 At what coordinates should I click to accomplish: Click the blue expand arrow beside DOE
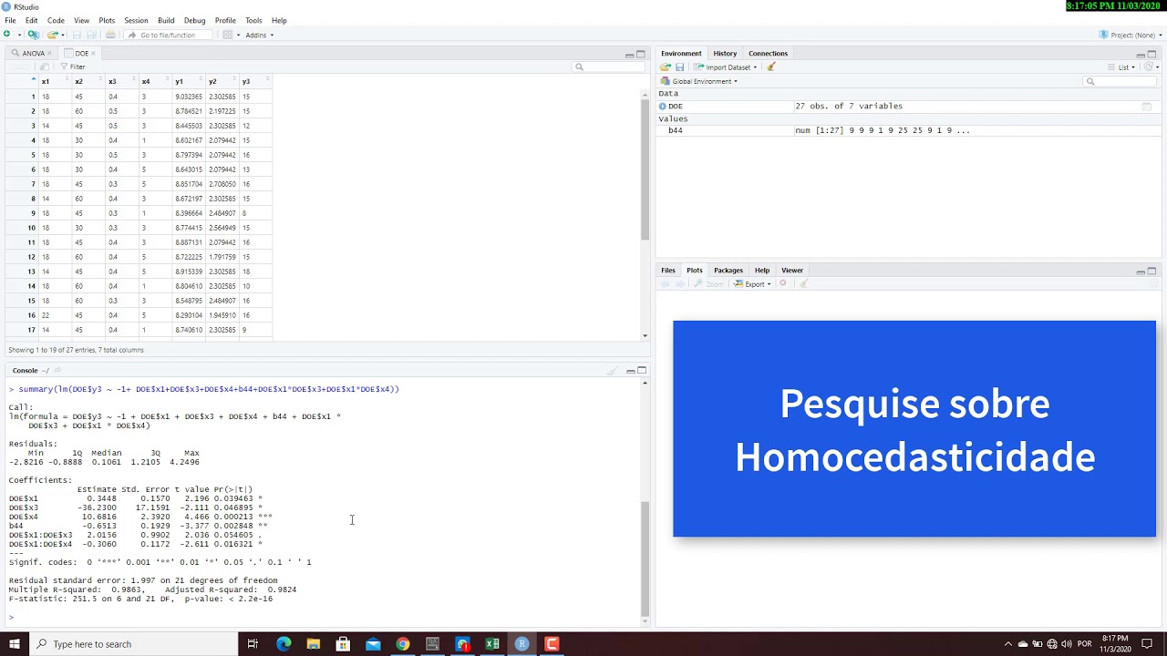[x=663, y=107]
